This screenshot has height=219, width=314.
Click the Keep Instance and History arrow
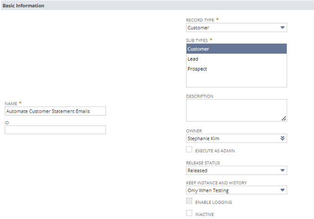pyautogui.click(x=282, y=190)
